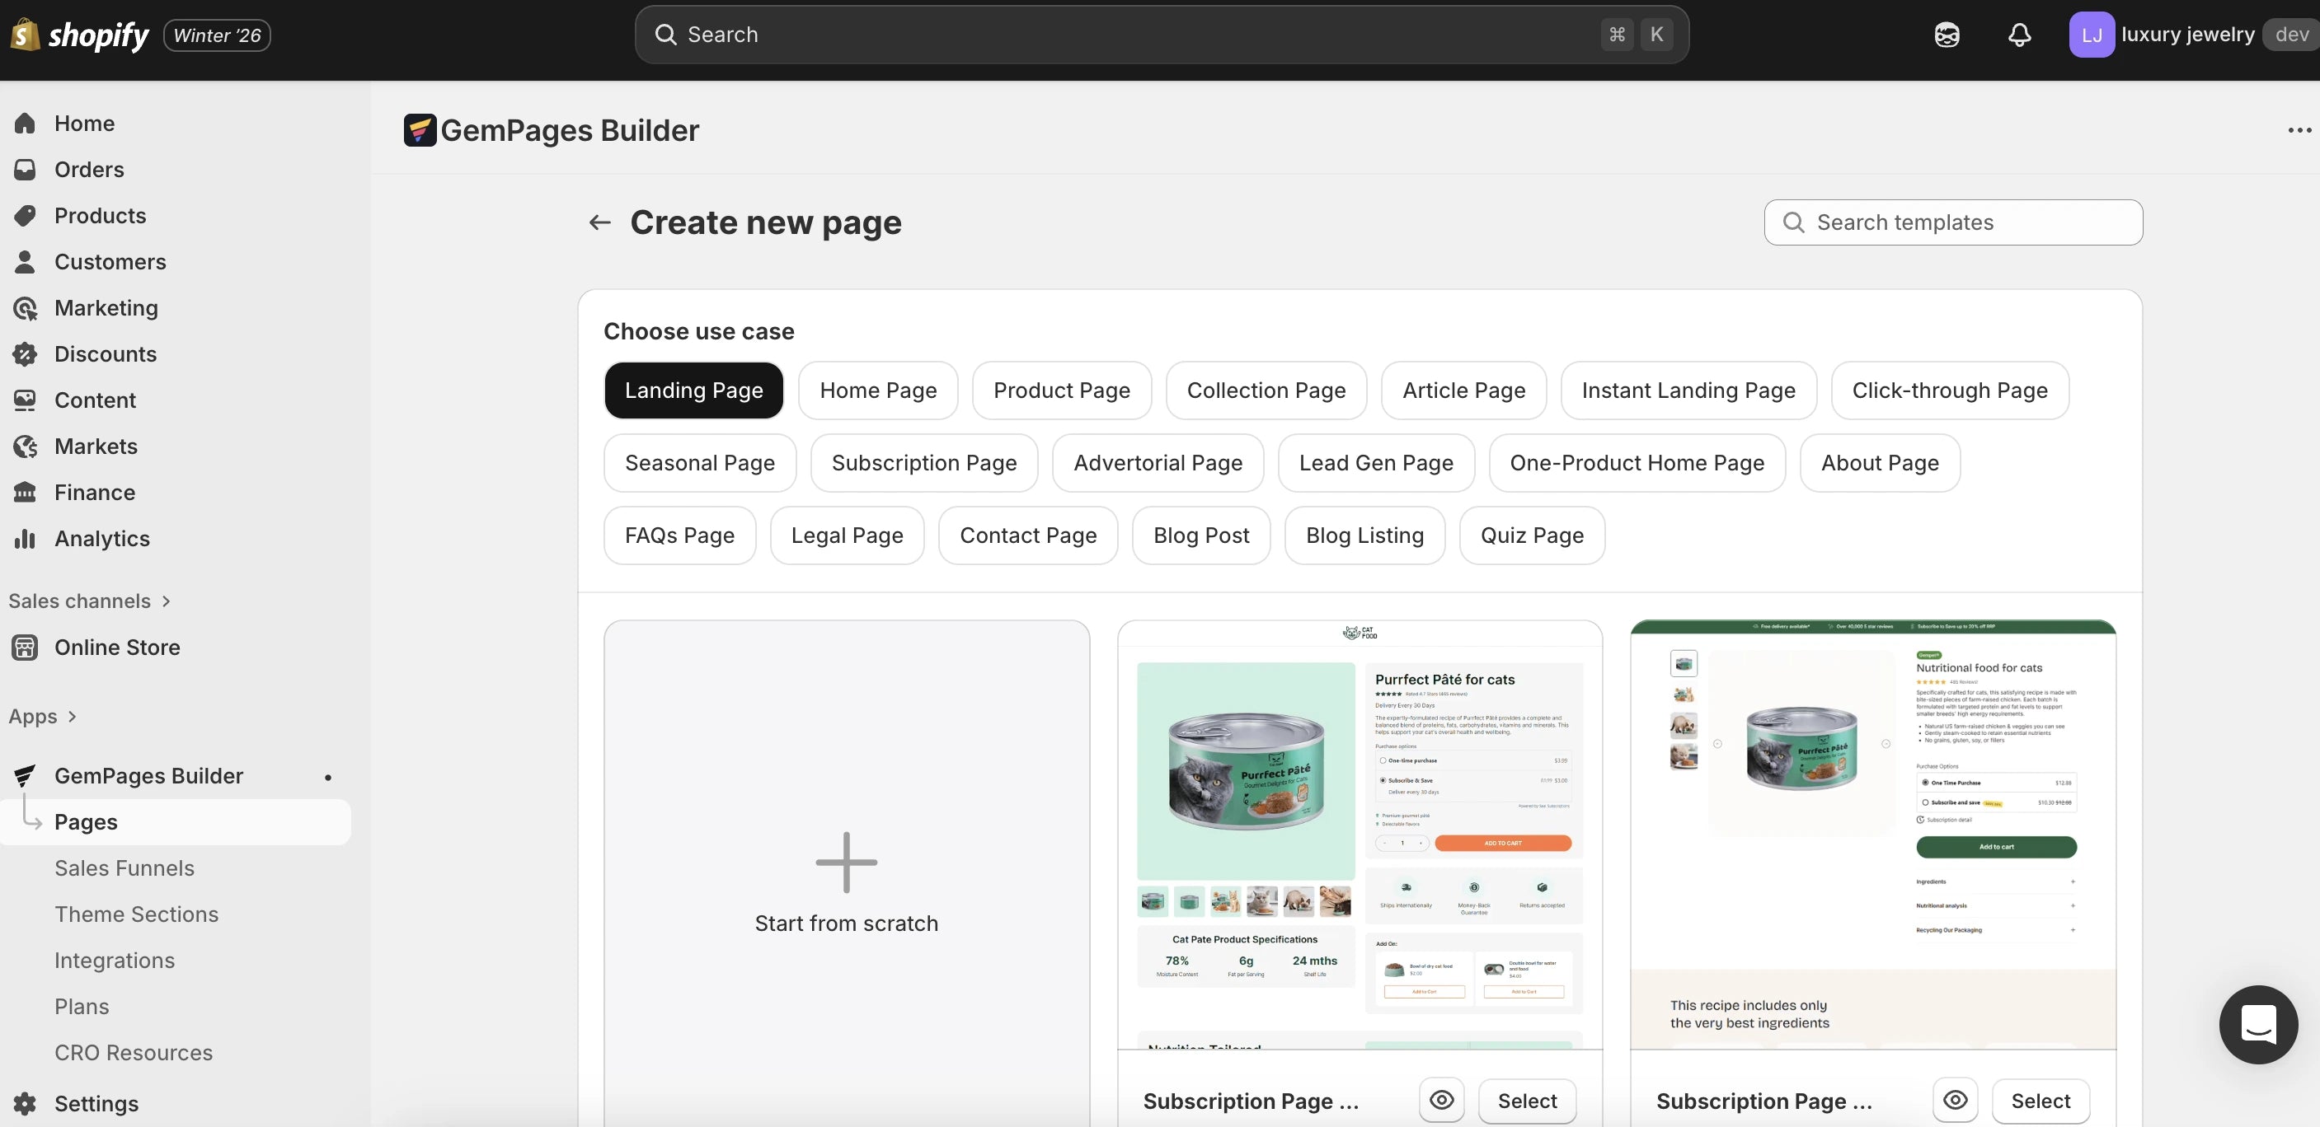
Task: Open the three-dot menu beside GemPages Builder header
Action: 2299,129
